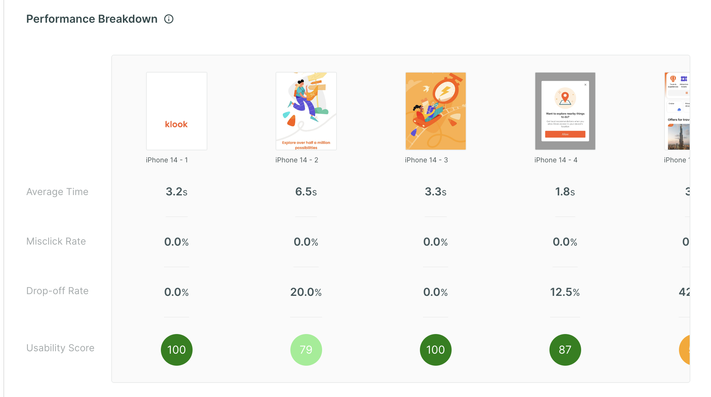Image resolution: width=711 pixels, height=397 pixels.
Task: Select the iPhone 14 - 3 orange thumbnail
Action: [x=436, y=111]
